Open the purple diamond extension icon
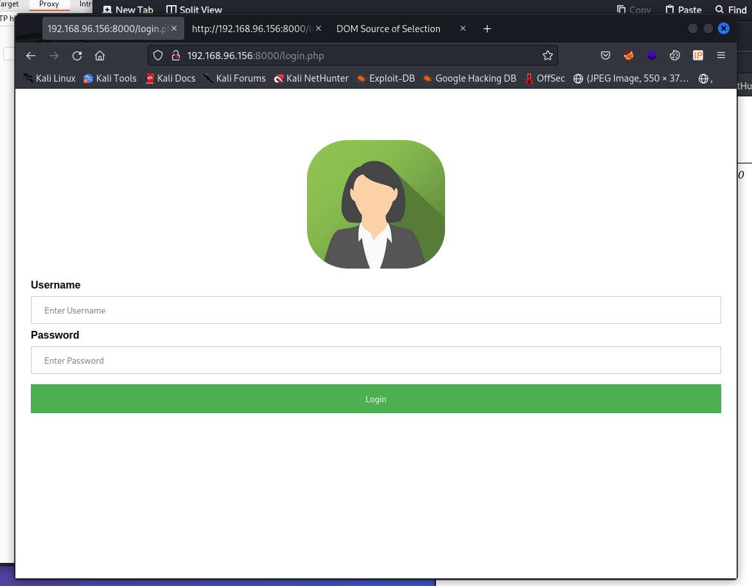Viewport: 752px width, 586px height. click(652, 55)
